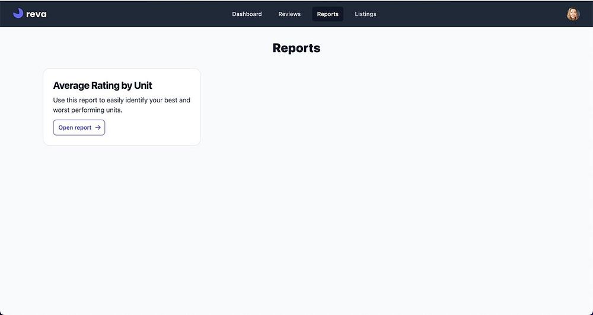Click the report description text
This screenshot has width=593, height=315.
coord(122,105)
